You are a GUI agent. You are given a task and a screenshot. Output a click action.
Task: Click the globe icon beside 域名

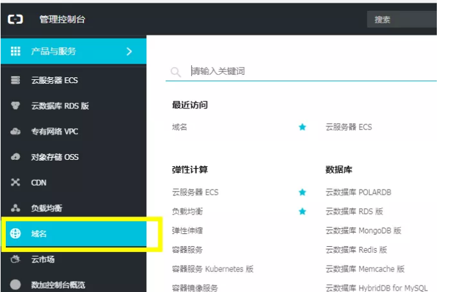pyautogui.click(x=16, y=234)
